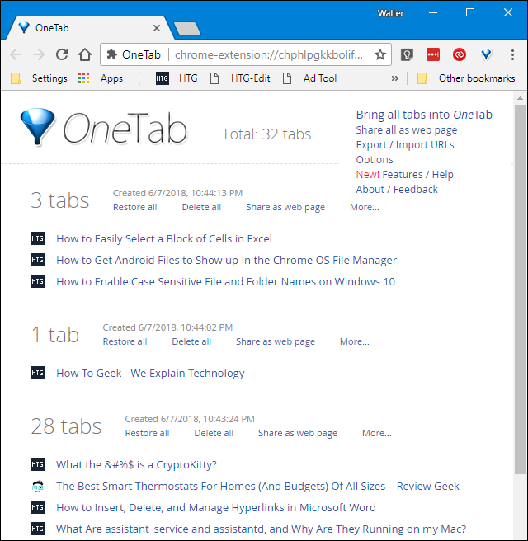Click the browser Back arrow
This screenshot has height=541, width=528.
point(16,54)
